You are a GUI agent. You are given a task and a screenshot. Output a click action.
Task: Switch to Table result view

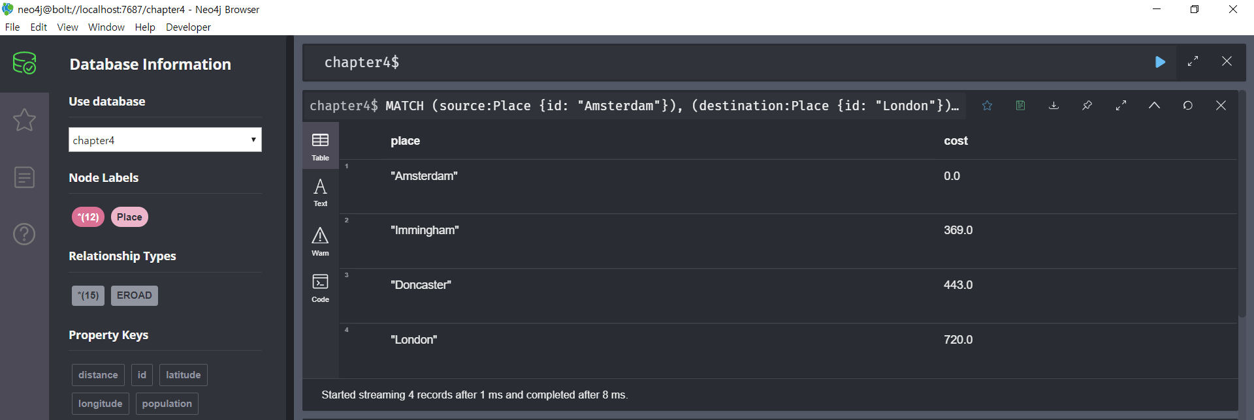[320, 147]
